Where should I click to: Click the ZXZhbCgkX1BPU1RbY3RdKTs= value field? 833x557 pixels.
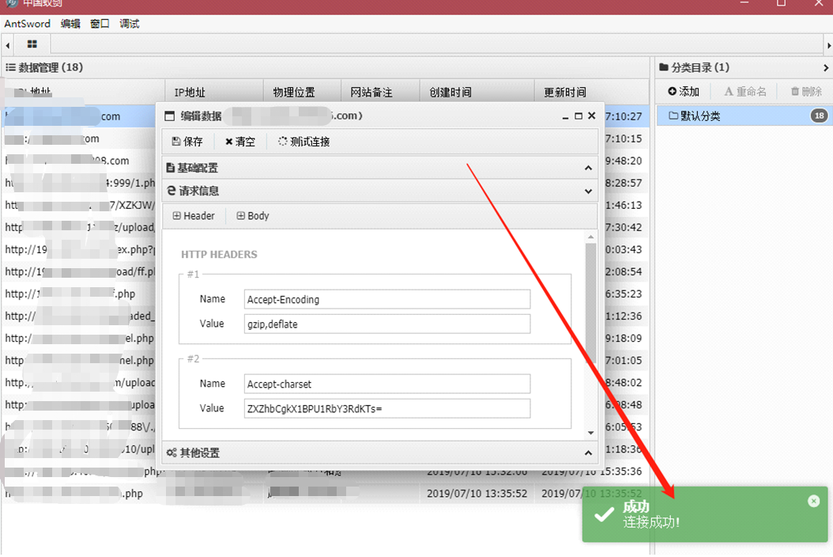click(386, 408)
